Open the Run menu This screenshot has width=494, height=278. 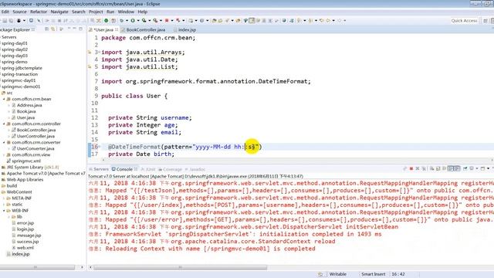(x=110, y=12)
